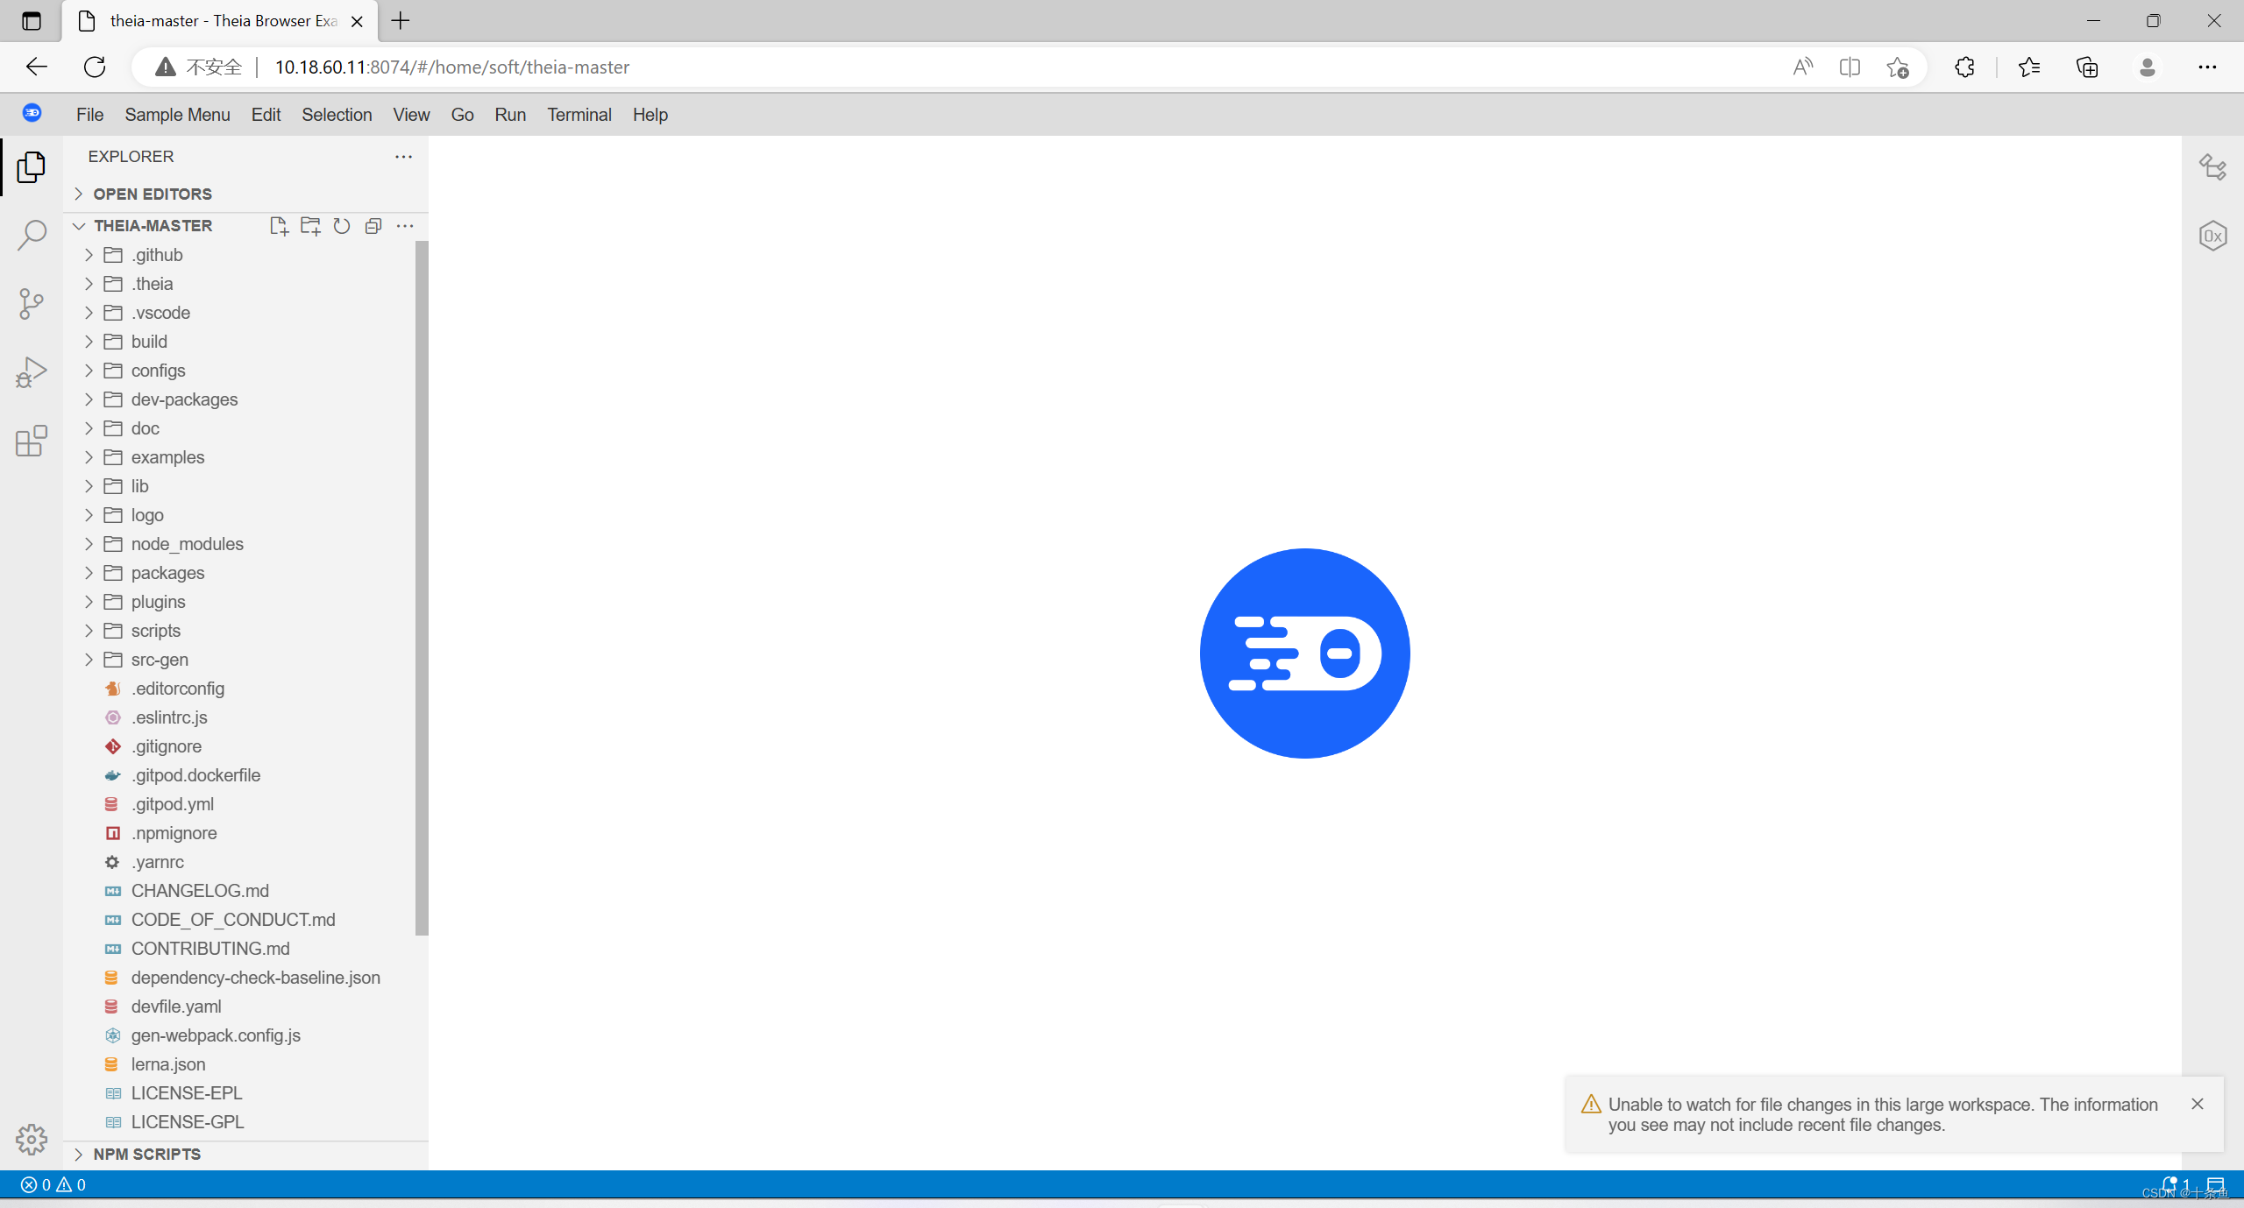The height and width of the screenshot is (1208, 2244).
Task: Click the New Folder icon in THEIA-MASTER header
Action: (x=310, y=226)
